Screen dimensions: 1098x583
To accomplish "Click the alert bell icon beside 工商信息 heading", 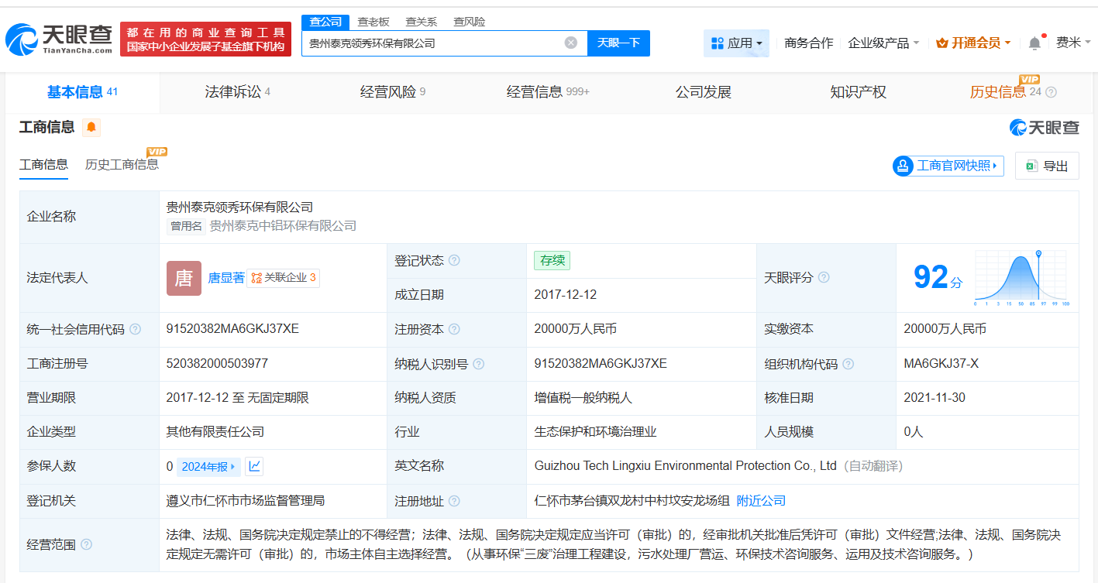I will coord(91,127).
